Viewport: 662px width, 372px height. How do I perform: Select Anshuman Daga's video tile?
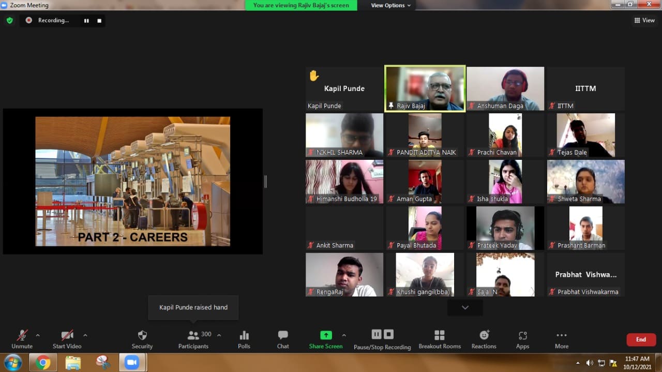(505, 88)
